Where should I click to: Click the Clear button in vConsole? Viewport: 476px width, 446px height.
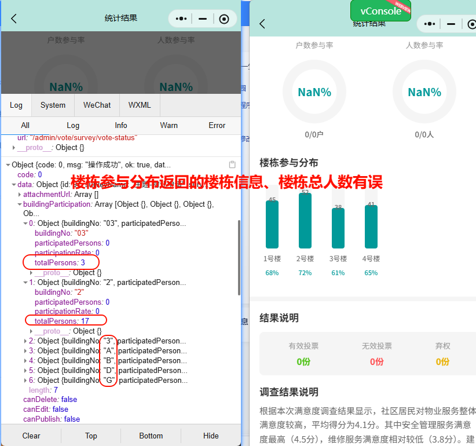pos(31,436)
